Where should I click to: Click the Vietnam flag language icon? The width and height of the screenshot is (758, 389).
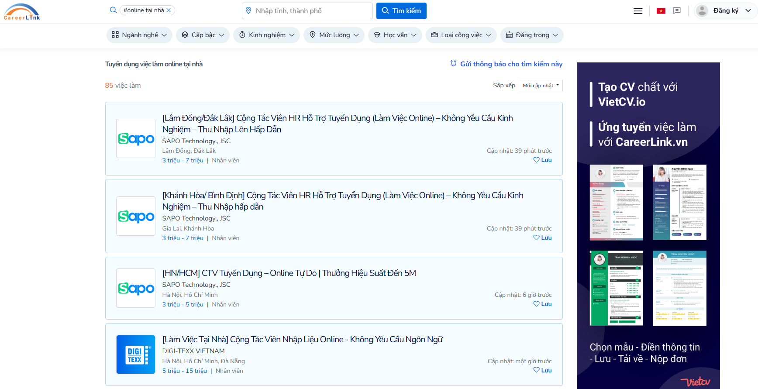point(661,11)
